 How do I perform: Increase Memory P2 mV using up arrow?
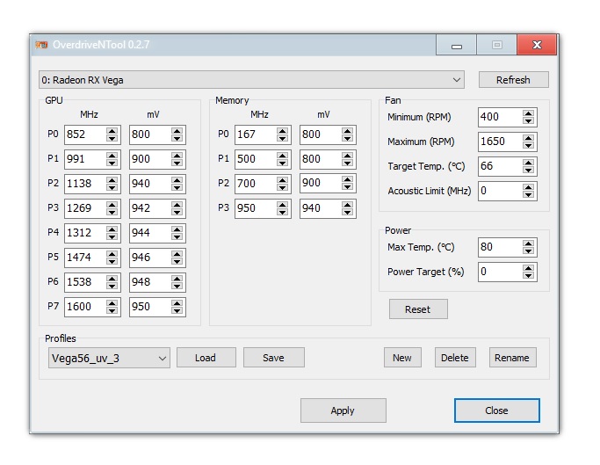(348, 180)
